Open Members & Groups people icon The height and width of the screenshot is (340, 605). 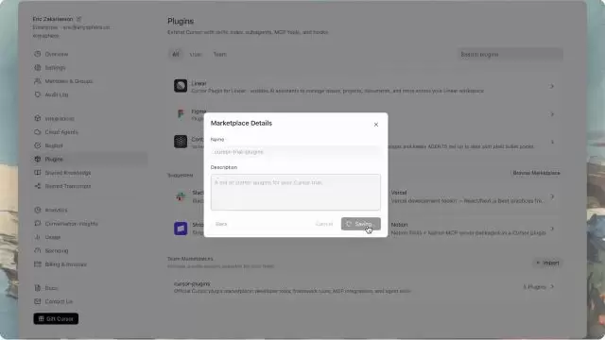point(38,81)
